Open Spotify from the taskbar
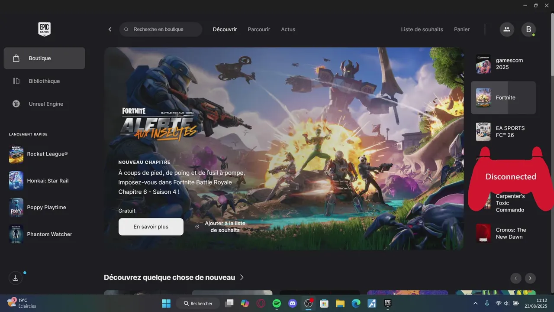554x312 pixels. (x=277, y=303)
